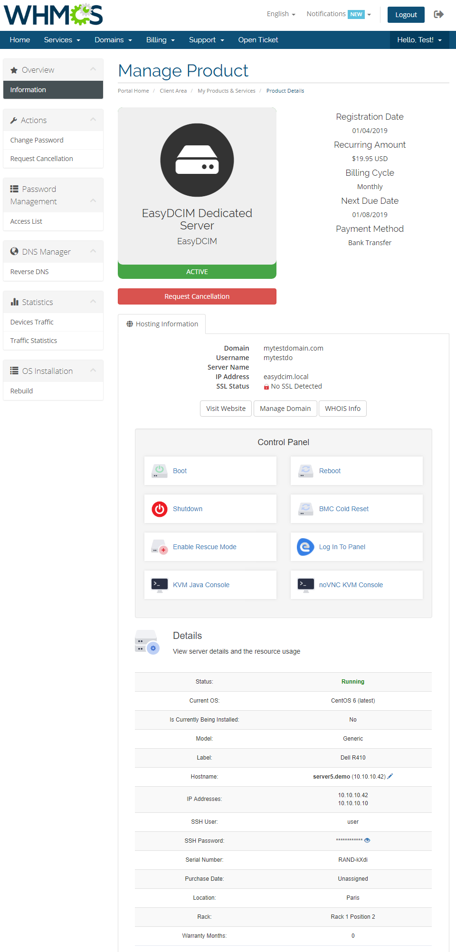The height and width of the screenshot is (952, 456).
Task: Collapse the Overview sidebar panel chevron
Action: (93, 70)
